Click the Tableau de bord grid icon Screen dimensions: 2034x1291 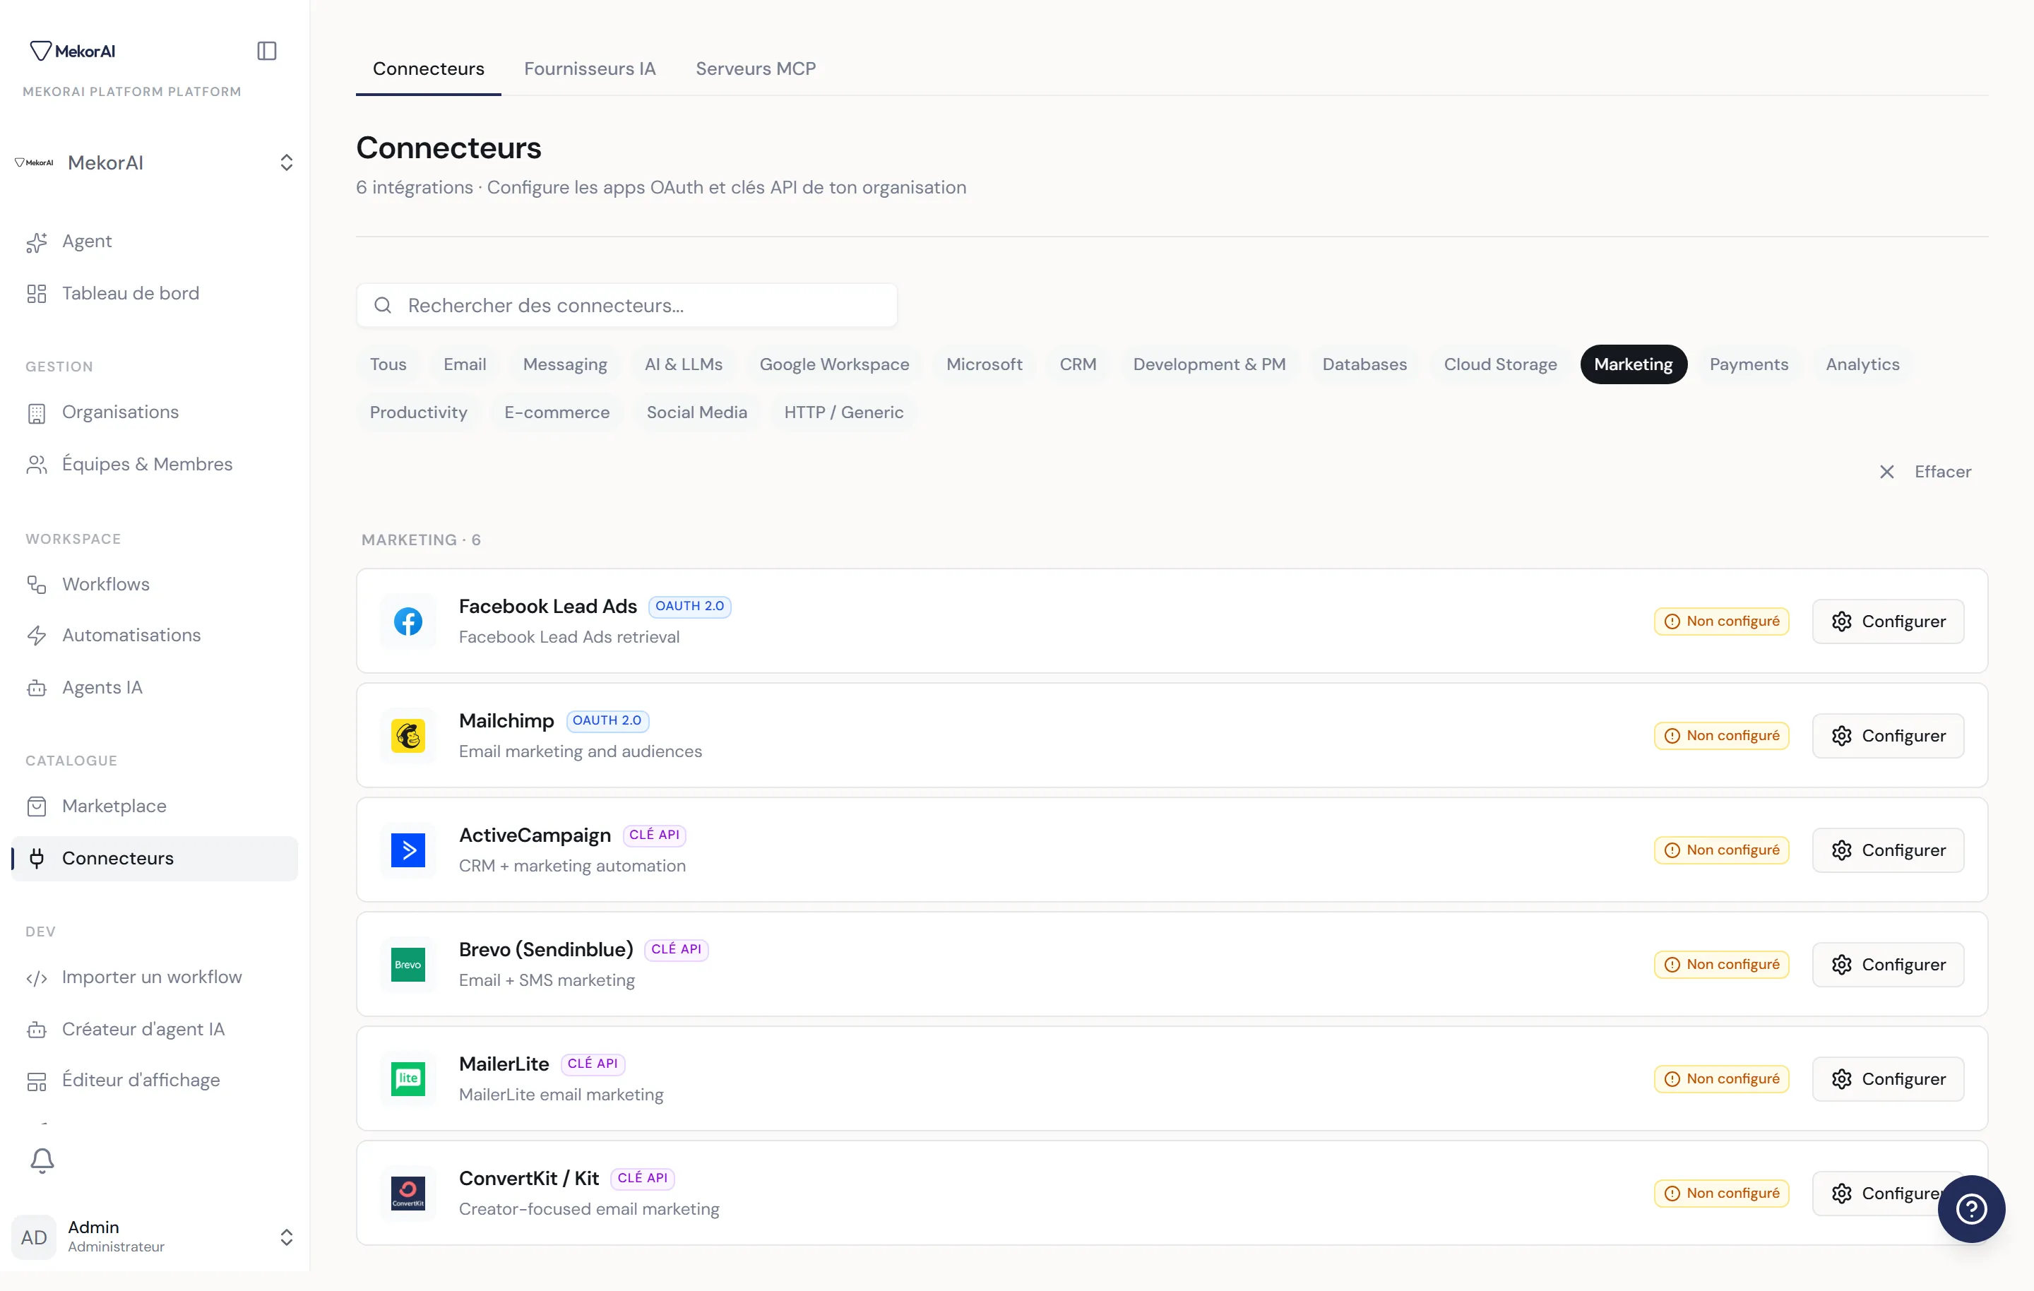click(36, 293)
